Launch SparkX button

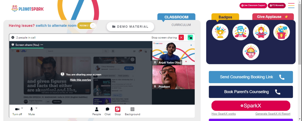(x=251, y=106)
